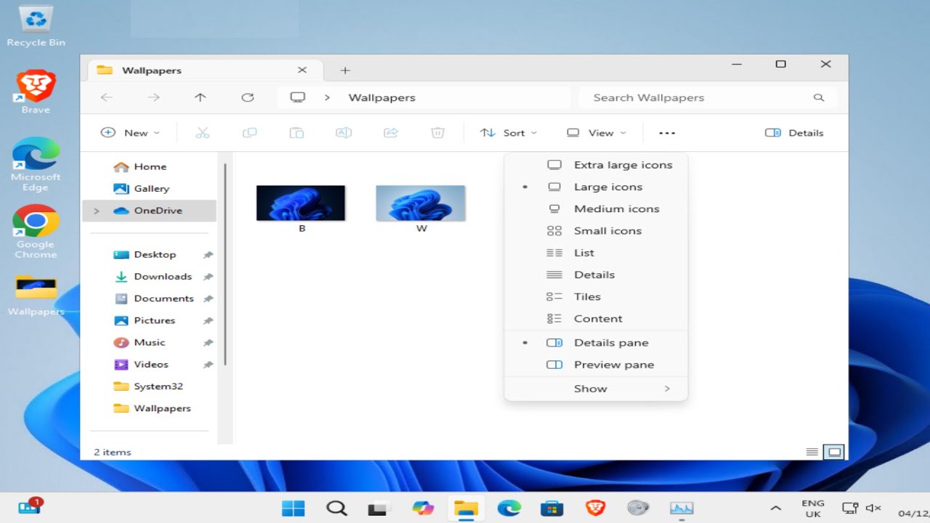Open Microsoft Edge desktop shortcut
930x523 pixels.
(36, 165)
